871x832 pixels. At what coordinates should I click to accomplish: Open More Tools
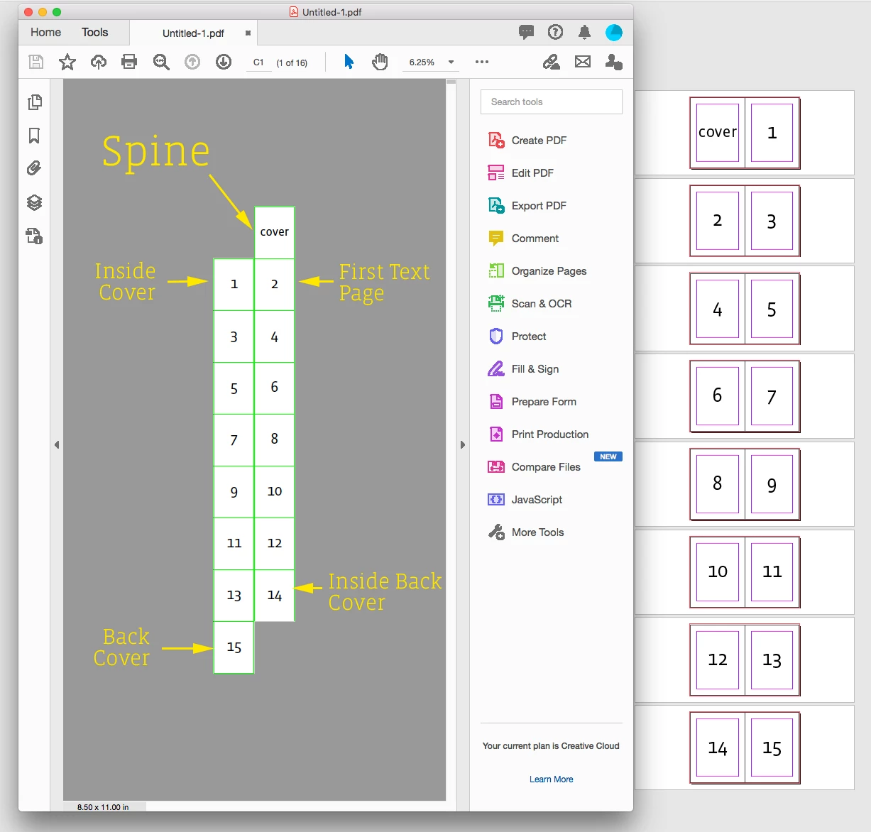click(525, 532)
